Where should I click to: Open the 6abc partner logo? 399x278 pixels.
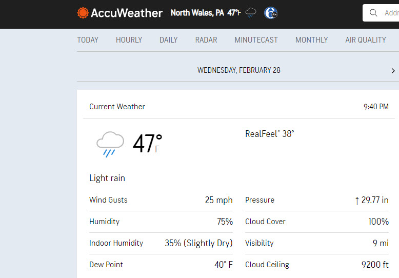(271, 13)
